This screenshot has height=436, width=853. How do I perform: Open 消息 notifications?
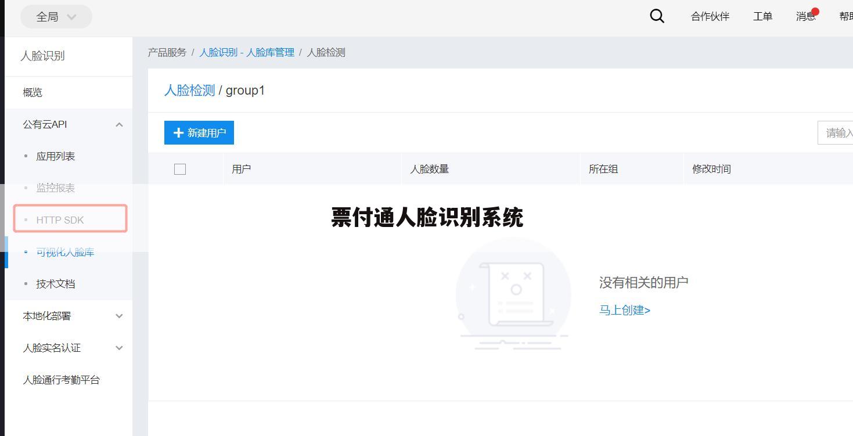(x=806, y=16)
